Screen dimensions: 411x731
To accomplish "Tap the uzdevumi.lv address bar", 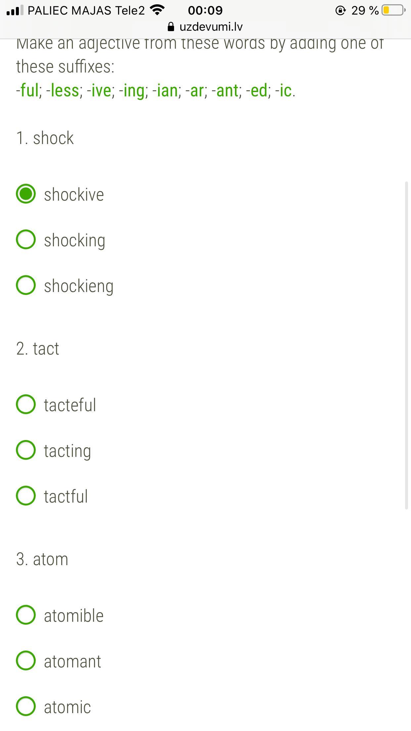I will click(210, 27).
